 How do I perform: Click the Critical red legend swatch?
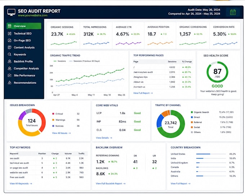tap(53, 114)
